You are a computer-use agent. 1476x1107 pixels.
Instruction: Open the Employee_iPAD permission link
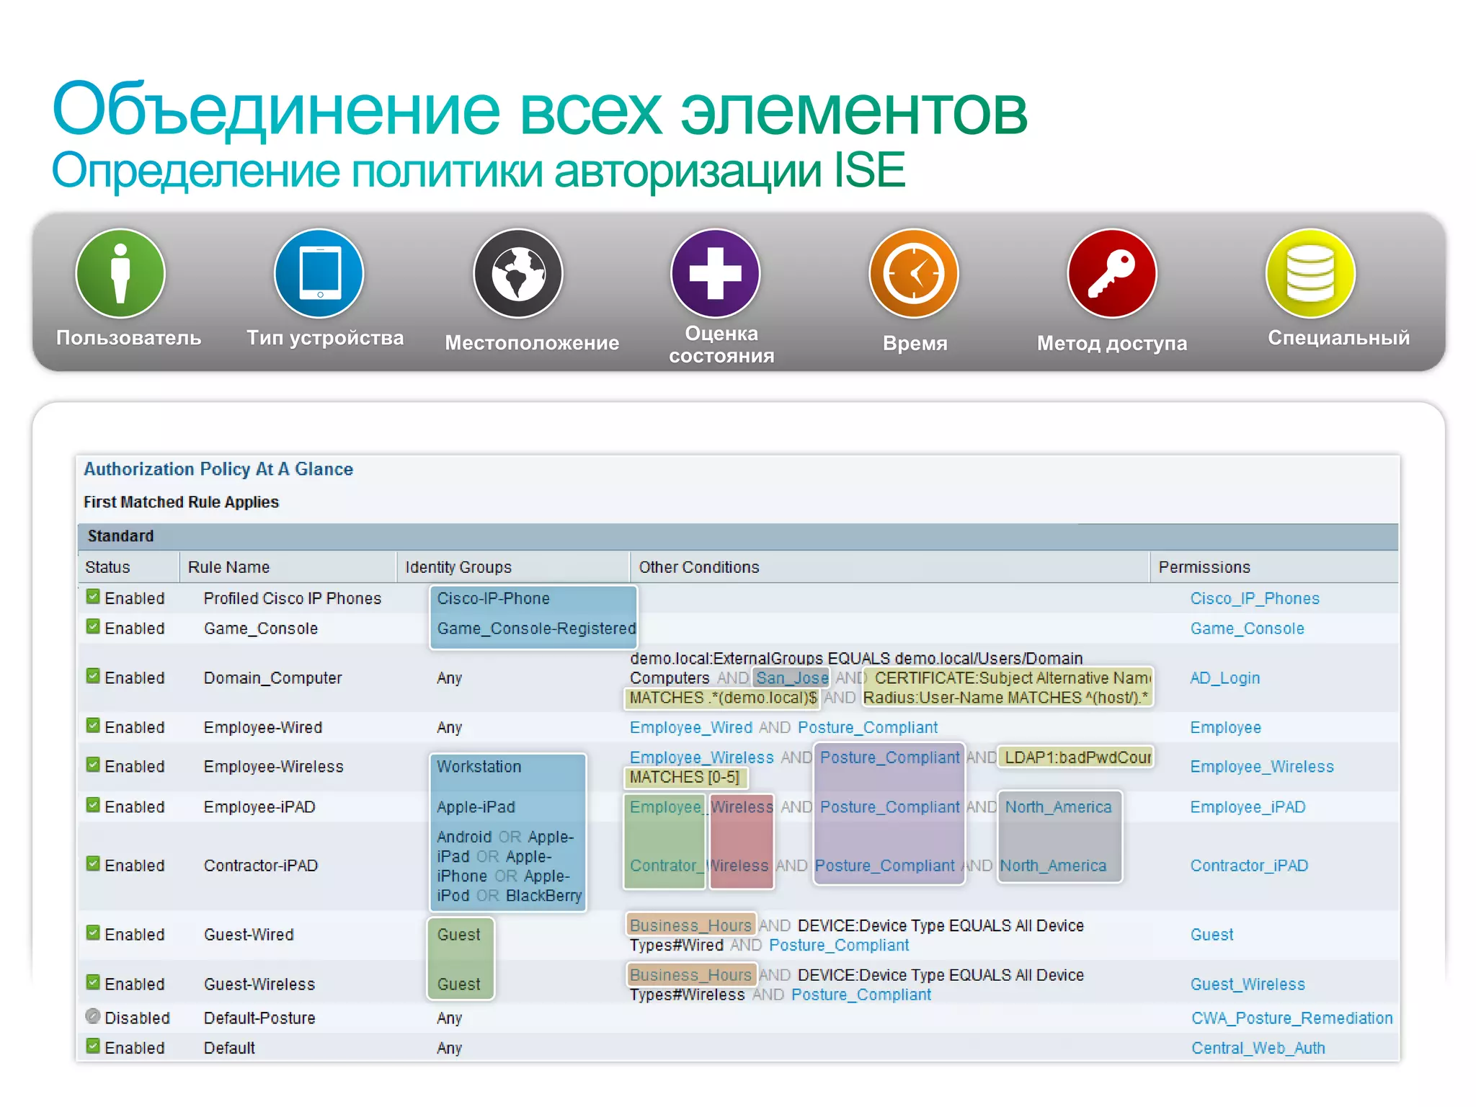[1248, 807]
